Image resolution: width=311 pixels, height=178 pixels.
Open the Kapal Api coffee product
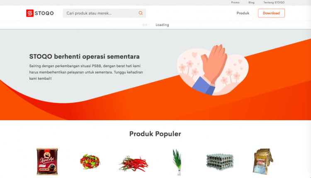coord(47,161)
